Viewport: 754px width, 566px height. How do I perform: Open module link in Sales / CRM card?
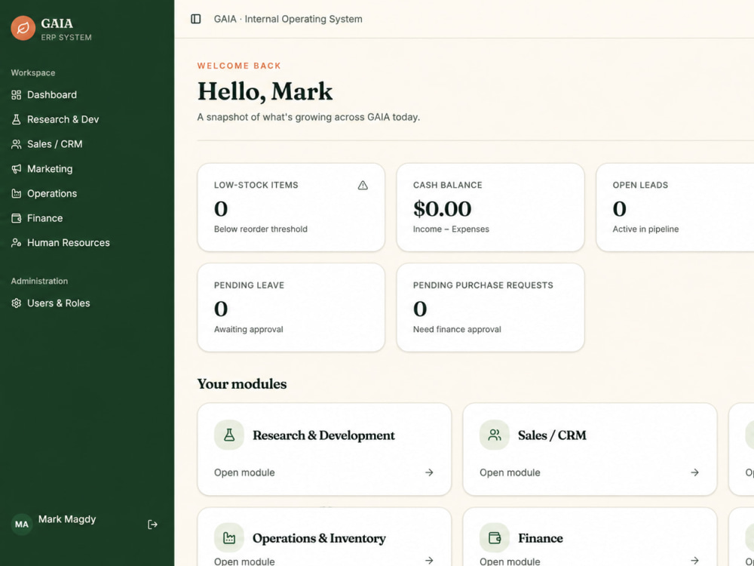[x=510, y=472]
